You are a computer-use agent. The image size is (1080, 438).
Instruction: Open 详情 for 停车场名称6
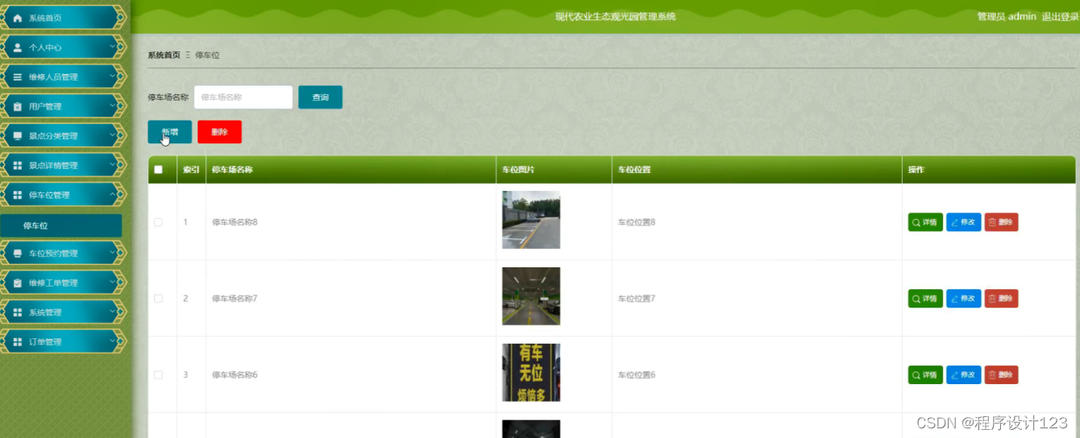coord(925,375)
